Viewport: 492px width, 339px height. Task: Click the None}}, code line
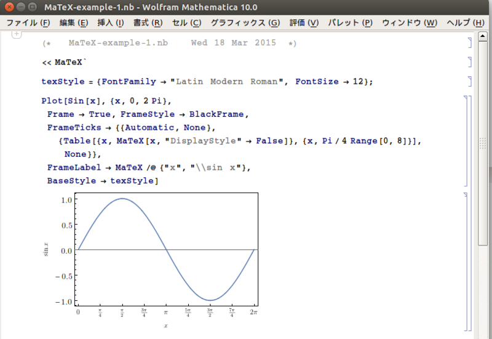pyautogui.click(x=82, y=154)
